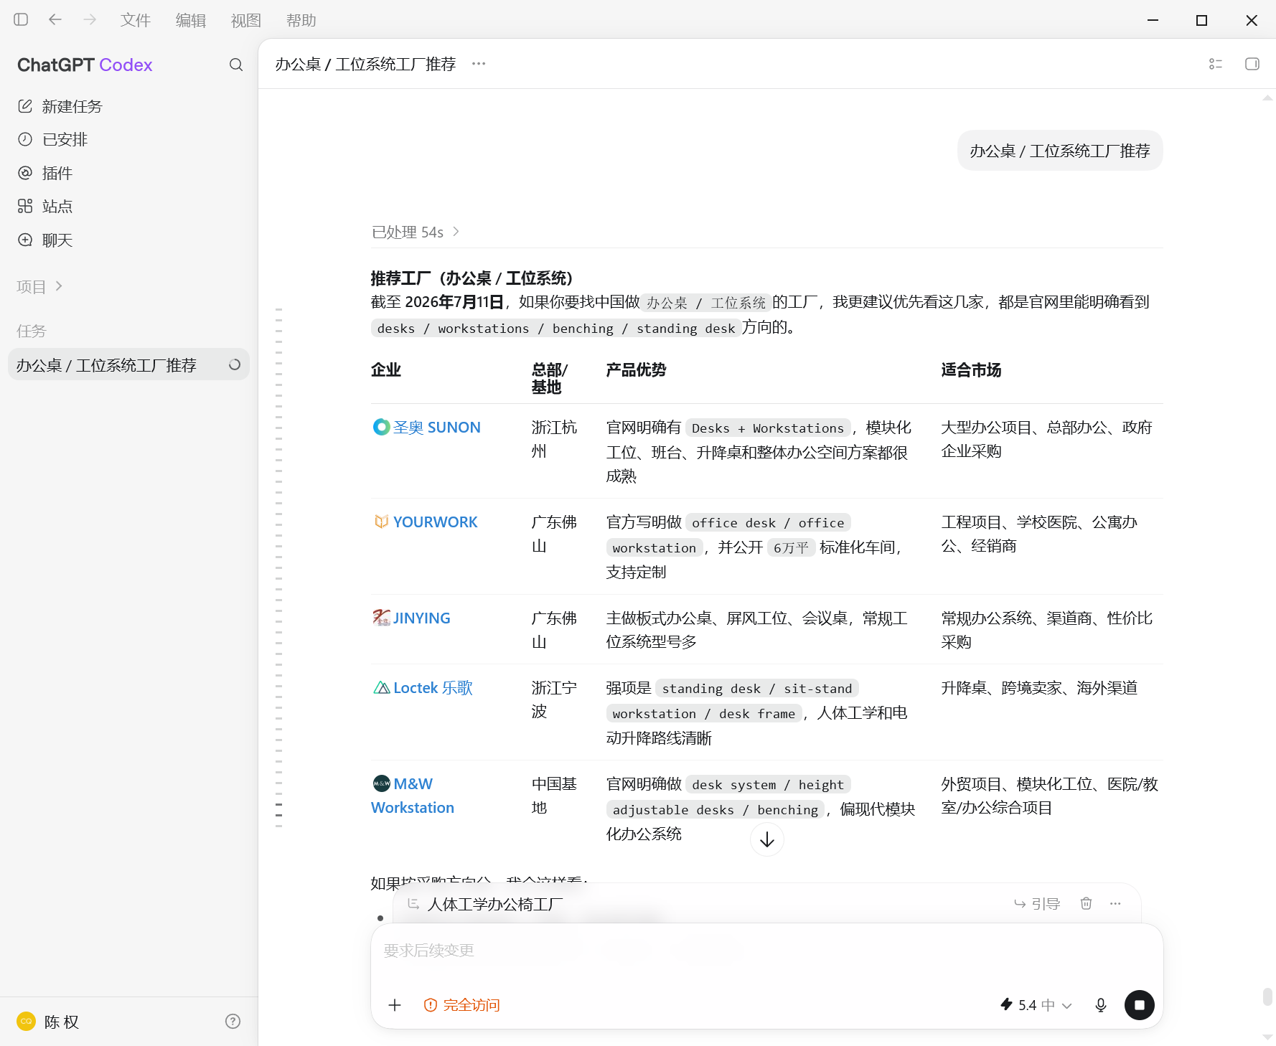
Task: Click the 产品优势 column header
Action: (x=636, y=369)
